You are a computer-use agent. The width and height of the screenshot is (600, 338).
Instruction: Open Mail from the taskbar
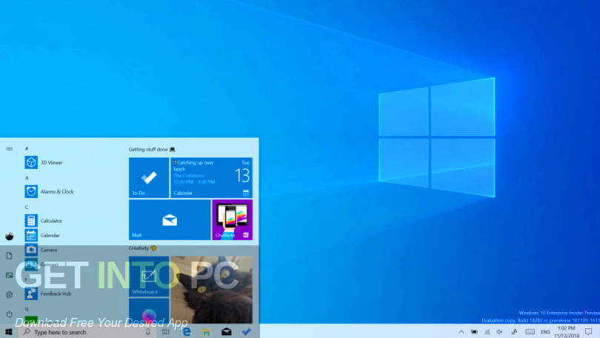227,331
